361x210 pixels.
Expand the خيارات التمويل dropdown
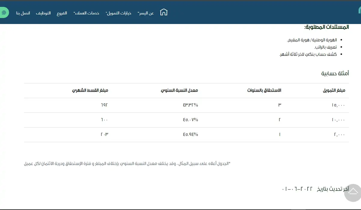[x=119, y=13]
